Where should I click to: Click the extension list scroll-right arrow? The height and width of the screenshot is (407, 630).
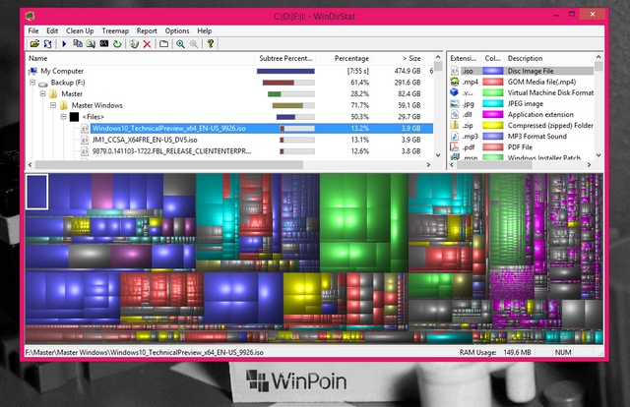point(589,164)
